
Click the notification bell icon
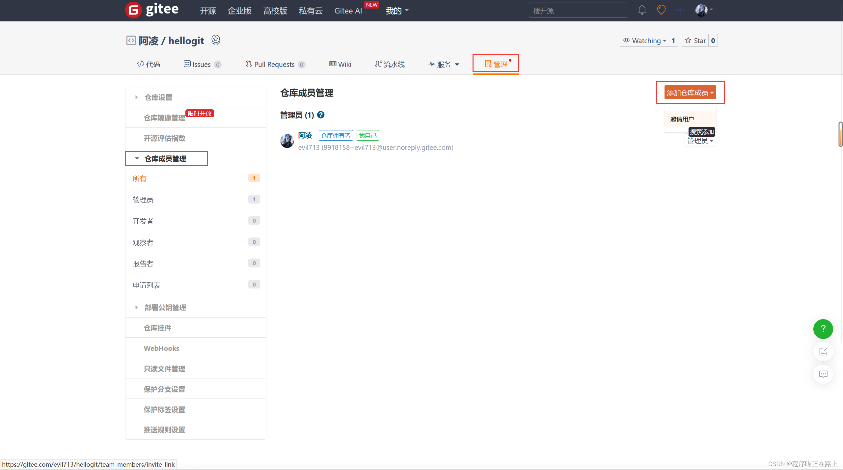(642, 10)
